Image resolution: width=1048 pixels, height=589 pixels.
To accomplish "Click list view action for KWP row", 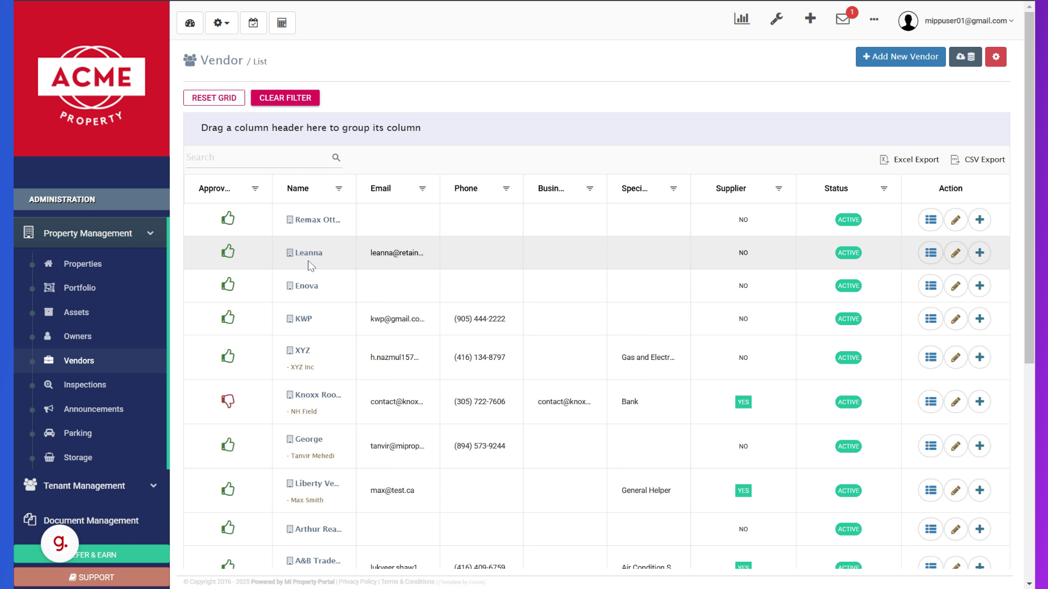I will [931, 319].
